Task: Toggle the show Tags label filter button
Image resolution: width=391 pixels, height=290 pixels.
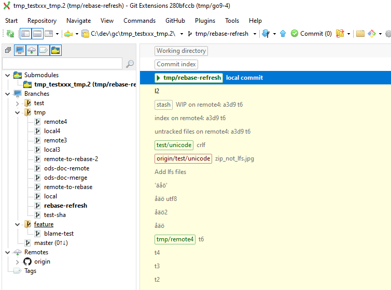Action: 44,50
